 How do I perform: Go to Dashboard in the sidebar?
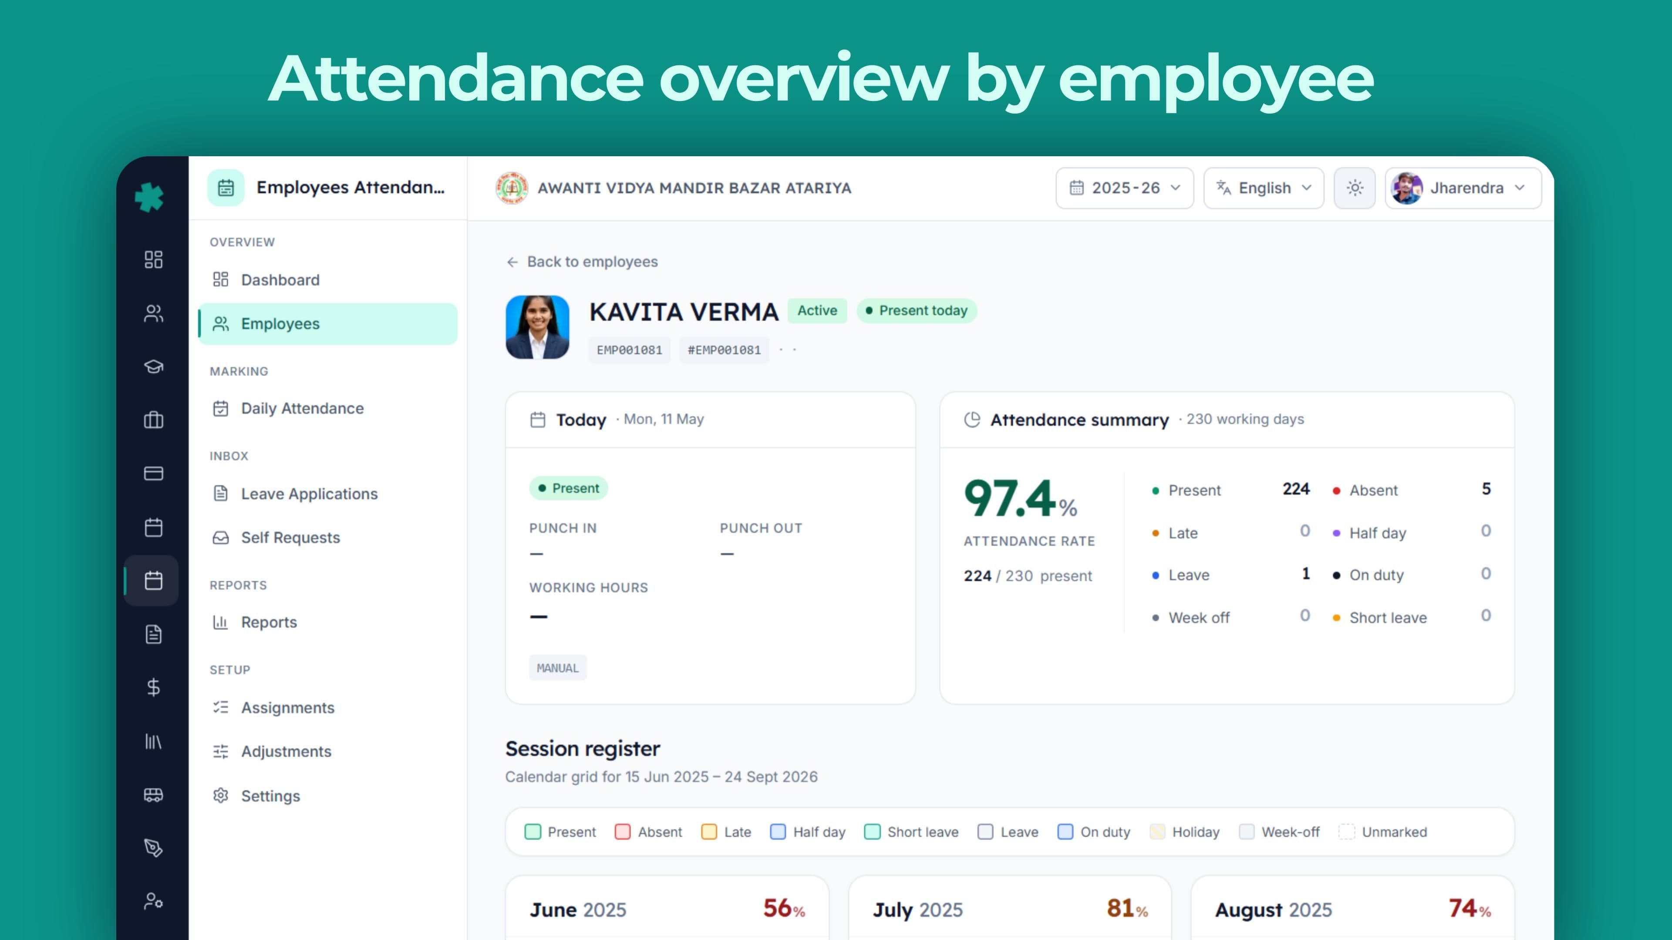(328, 279)
